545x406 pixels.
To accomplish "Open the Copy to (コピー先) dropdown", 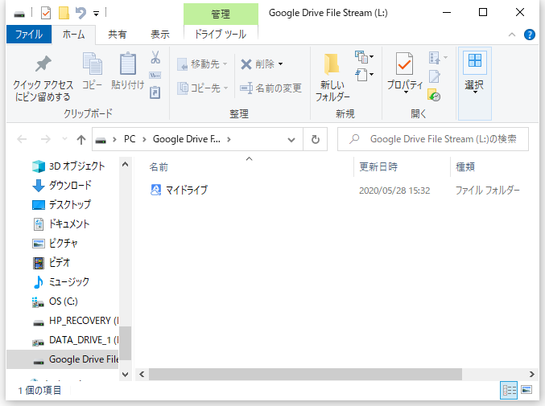I will pos(202,88).
